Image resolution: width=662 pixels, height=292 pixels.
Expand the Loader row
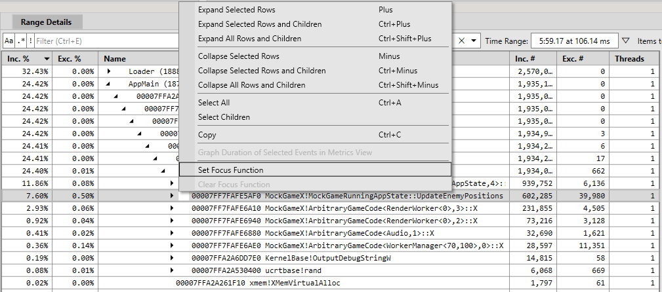(x=108, y=71)
